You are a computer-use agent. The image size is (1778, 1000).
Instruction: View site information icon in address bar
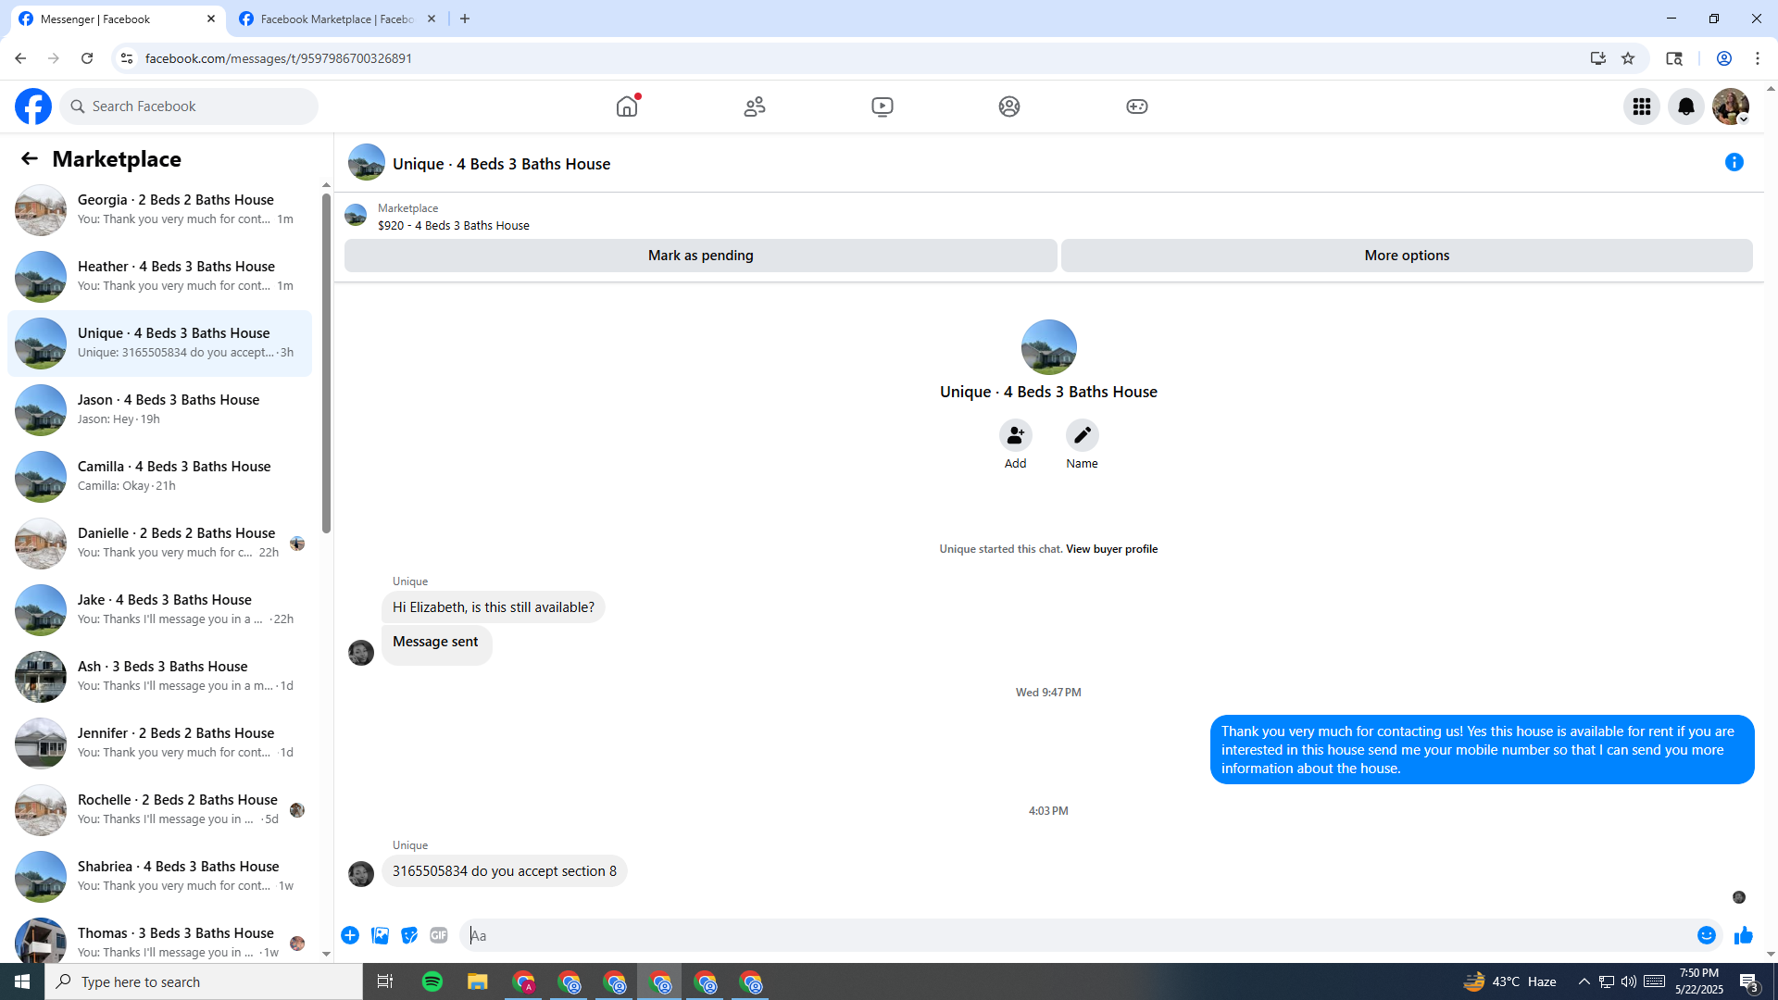[127, 58]
